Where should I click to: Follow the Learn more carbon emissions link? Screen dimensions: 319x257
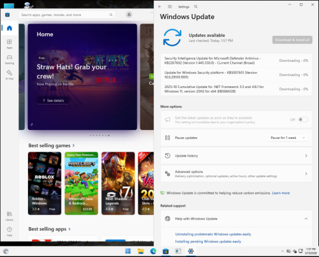pyautogui.click(x=281, y=193)
